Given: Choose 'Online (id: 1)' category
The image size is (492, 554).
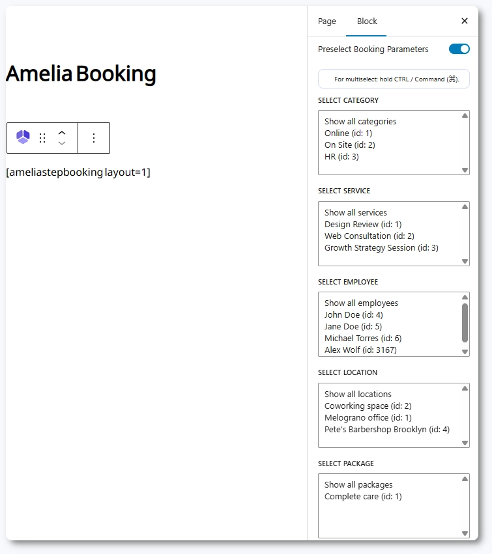Looking at the screenshot, I should (x=348, y=133).
